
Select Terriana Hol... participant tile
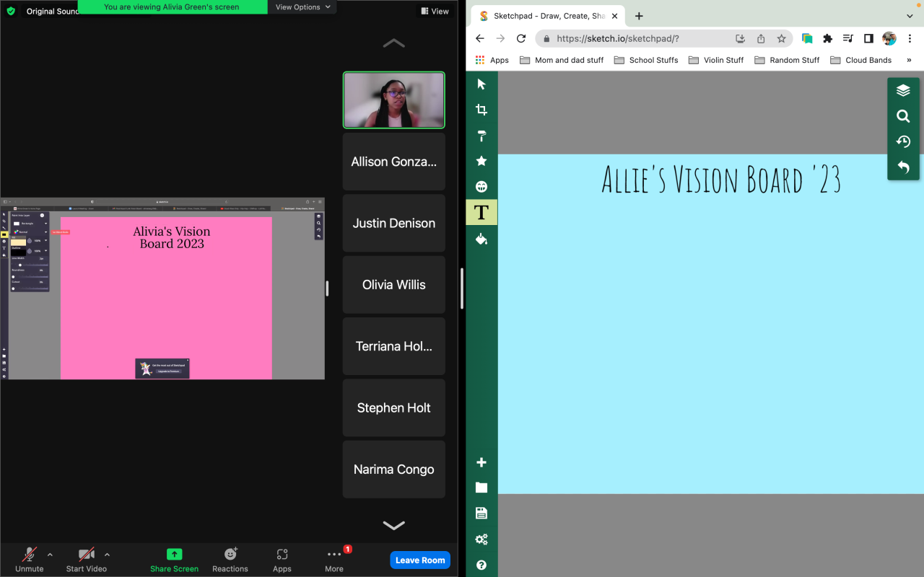tap(394, 346)
